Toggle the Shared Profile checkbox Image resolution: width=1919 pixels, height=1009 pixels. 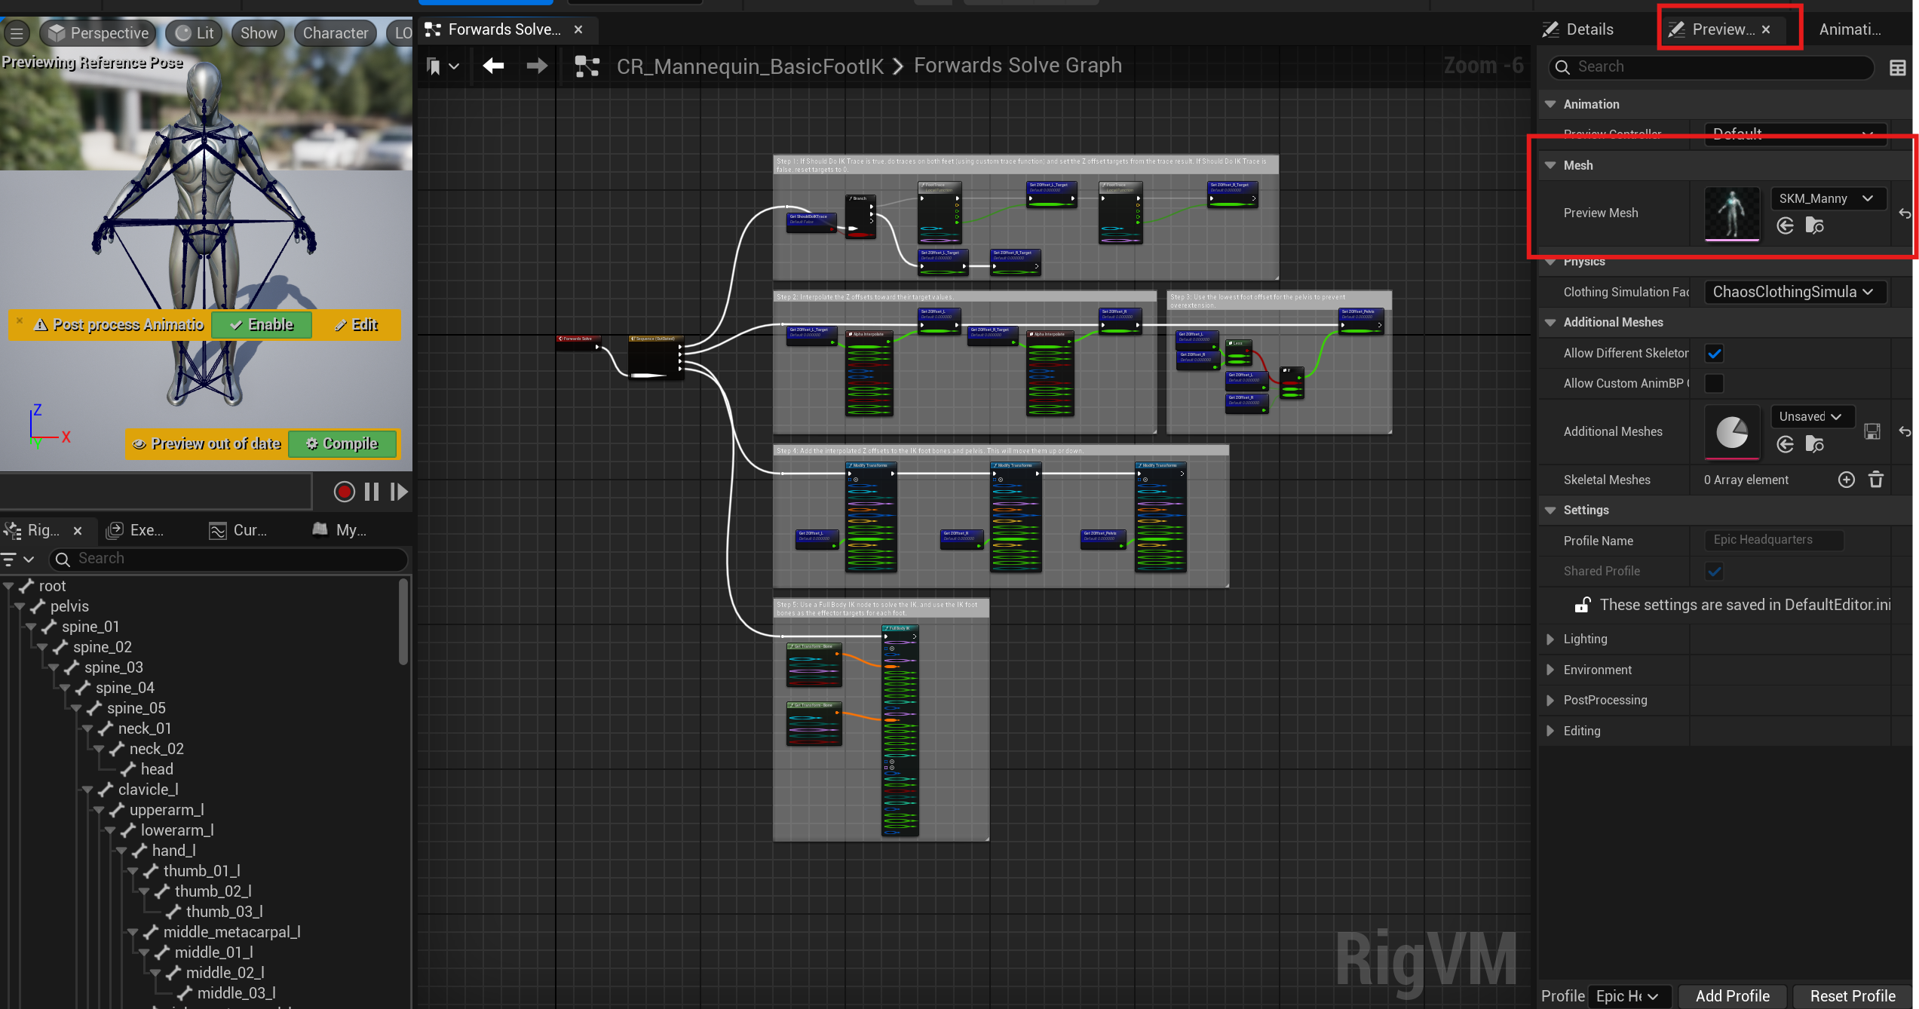pos(1714,571)
